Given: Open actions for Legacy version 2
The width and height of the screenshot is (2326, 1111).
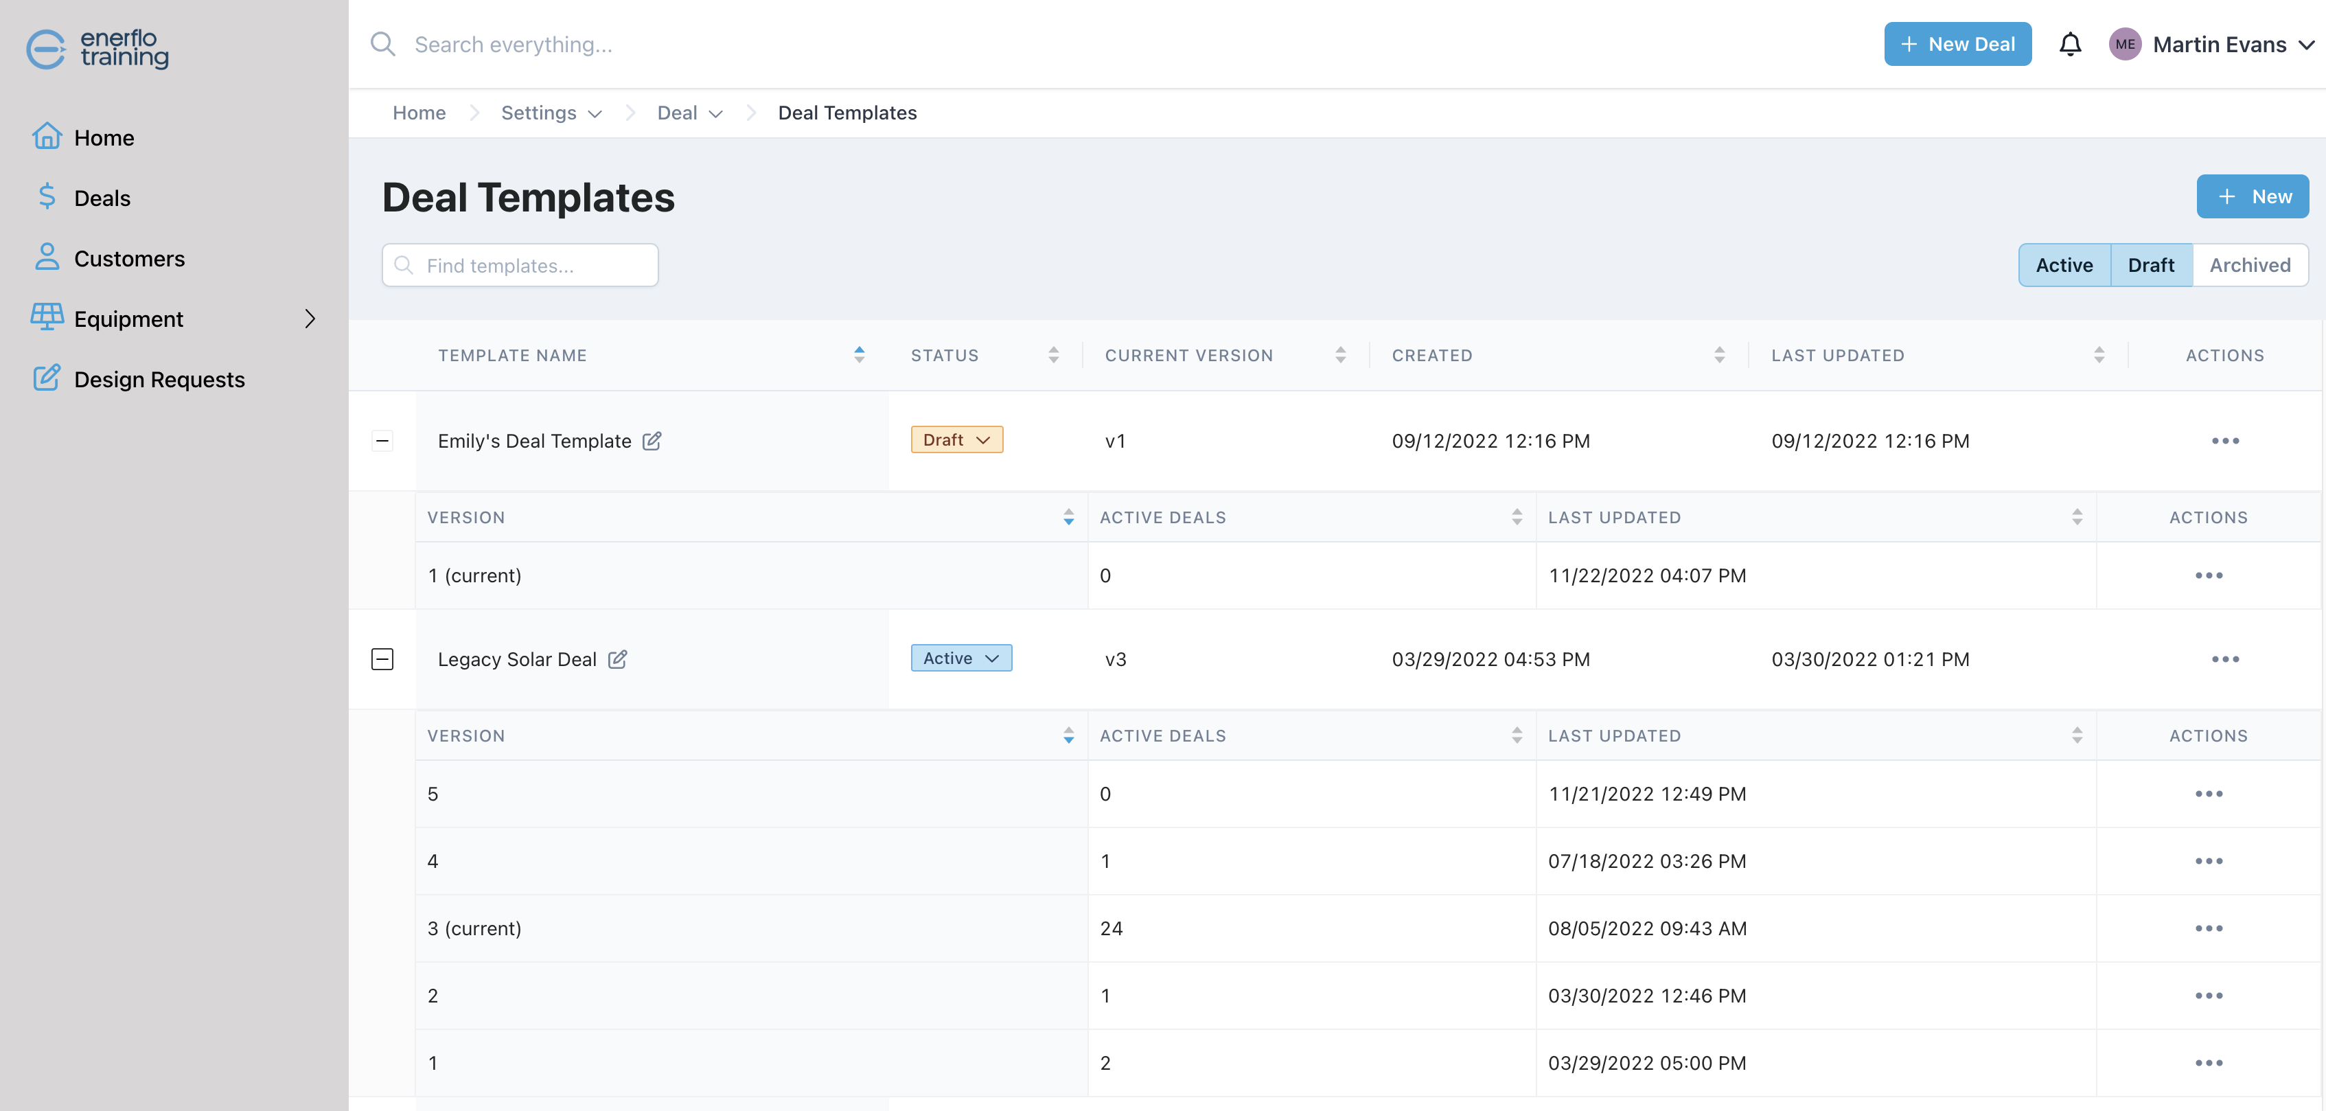Looking at the screenshot, I should (x=2209, y=996).
